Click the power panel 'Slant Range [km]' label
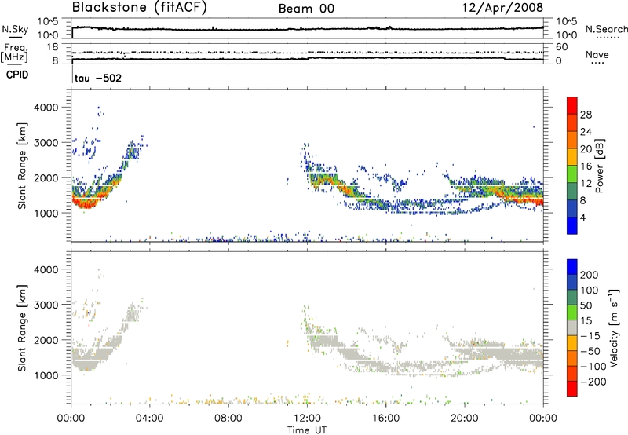The height and width of the screenshot is (435, 628). click(x=22, y=166)
